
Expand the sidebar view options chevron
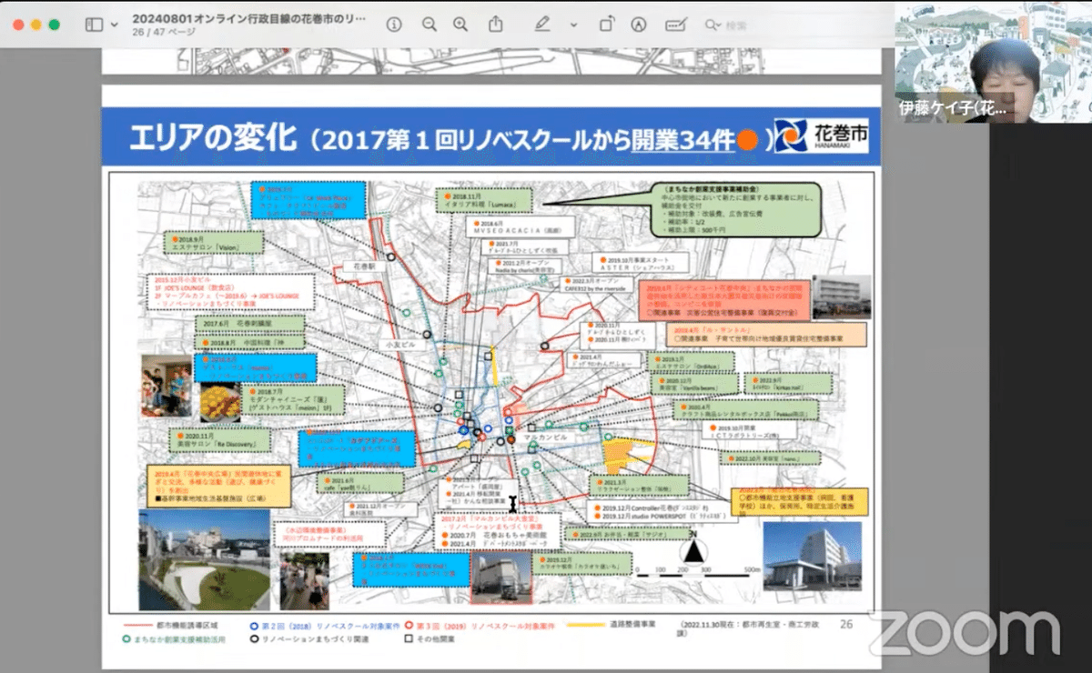114,25
